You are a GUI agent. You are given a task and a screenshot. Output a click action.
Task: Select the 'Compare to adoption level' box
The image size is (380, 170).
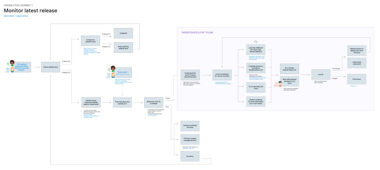point(90,40)
